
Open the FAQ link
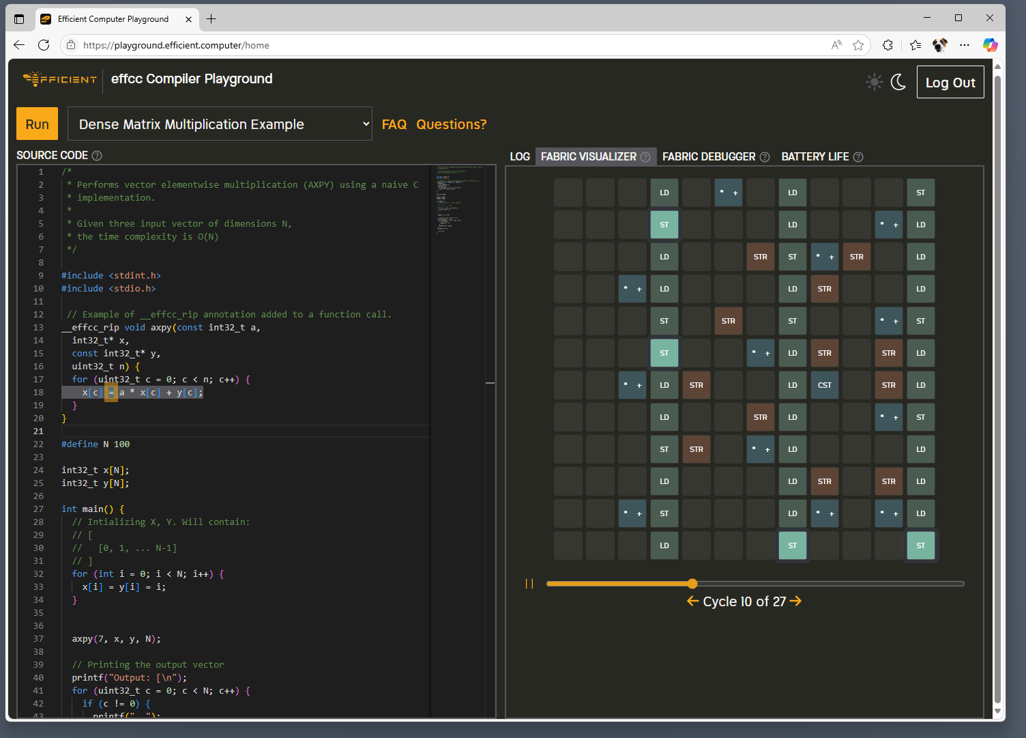394,124
